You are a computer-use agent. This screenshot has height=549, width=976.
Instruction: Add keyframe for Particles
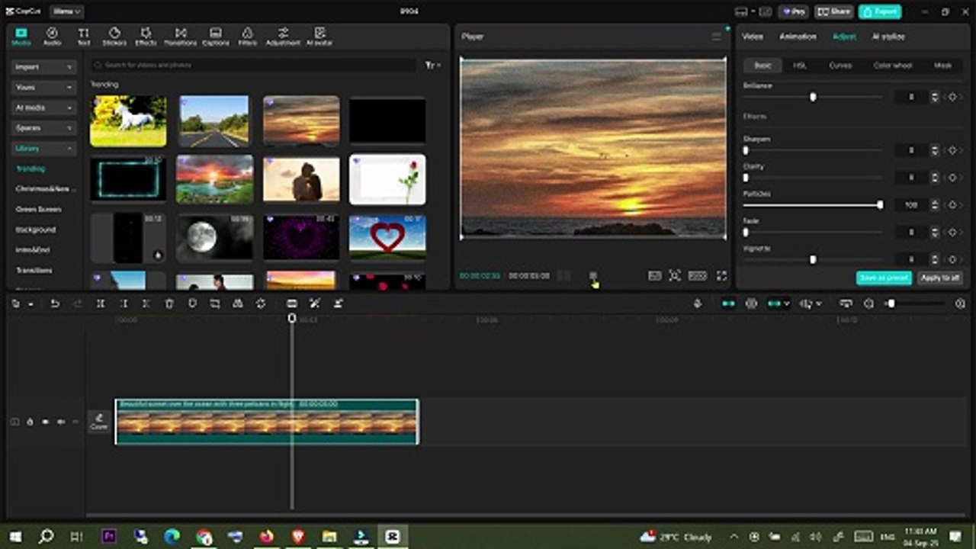click(x=952, y=205)
